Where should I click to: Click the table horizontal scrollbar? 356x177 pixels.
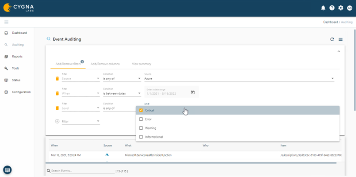(x=191, y=163)
